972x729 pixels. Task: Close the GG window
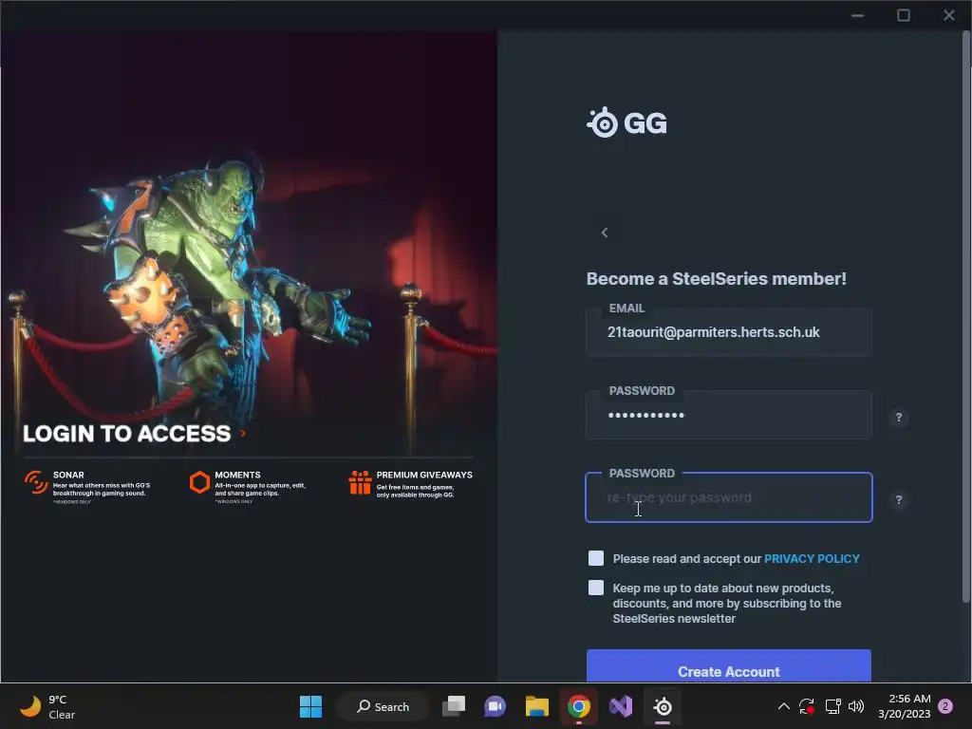tap(949, 15)
